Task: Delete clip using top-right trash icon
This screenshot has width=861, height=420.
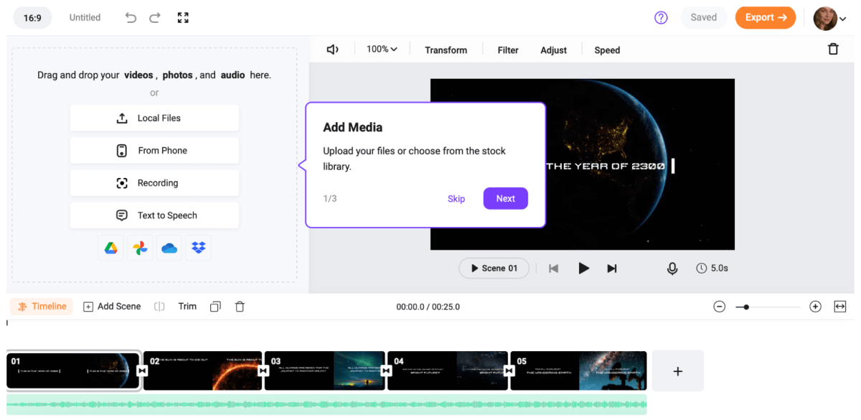Action: coord(832,50)
